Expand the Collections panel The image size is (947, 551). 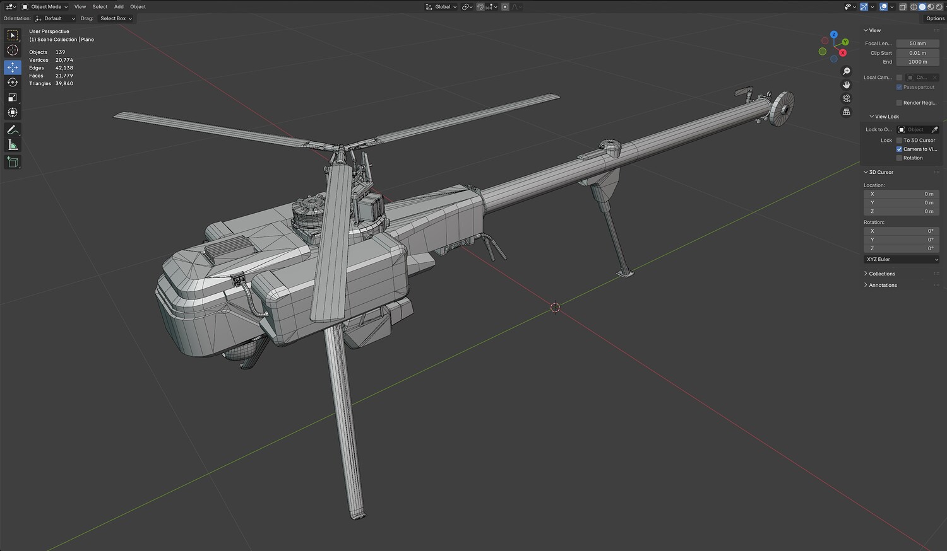click(882, 274)
